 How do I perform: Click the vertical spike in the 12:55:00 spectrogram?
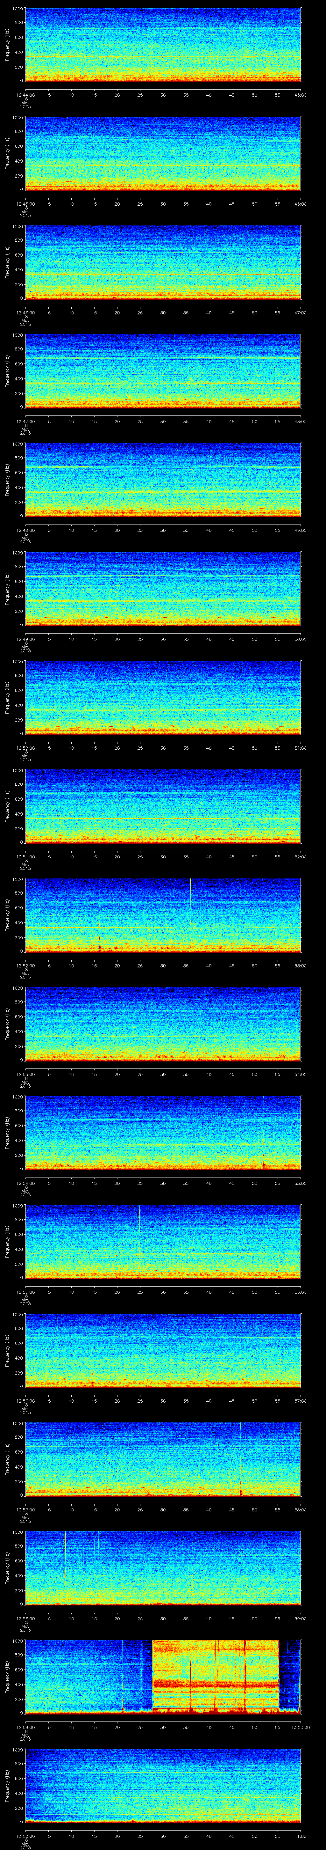pos(140,1219)
